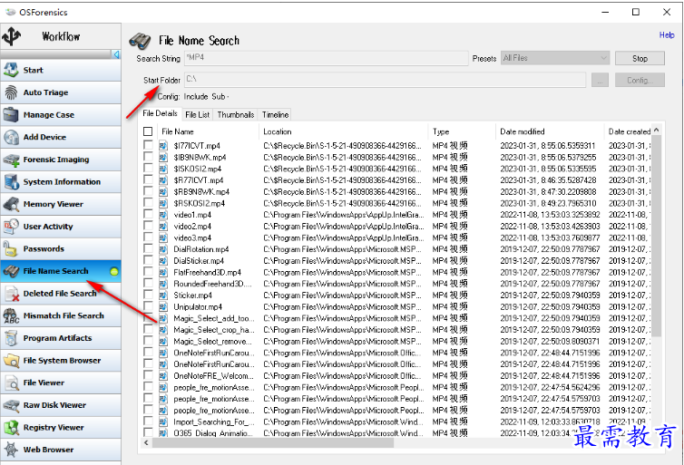
Task: Open System Information icon
Action: pyautogui.click(x=11, y=181)
